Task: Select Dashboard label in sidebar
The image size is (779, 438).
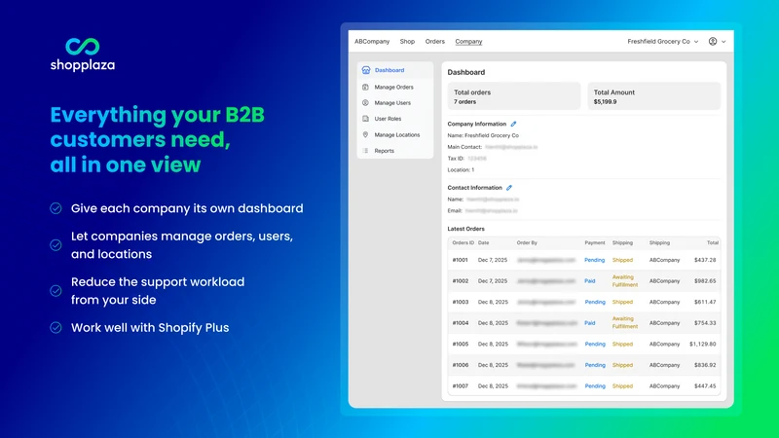Action: click(389, 70)
